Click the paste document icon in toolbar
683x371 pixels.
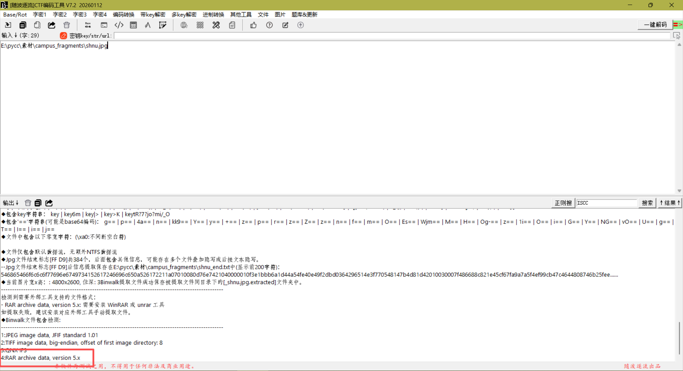37,25
